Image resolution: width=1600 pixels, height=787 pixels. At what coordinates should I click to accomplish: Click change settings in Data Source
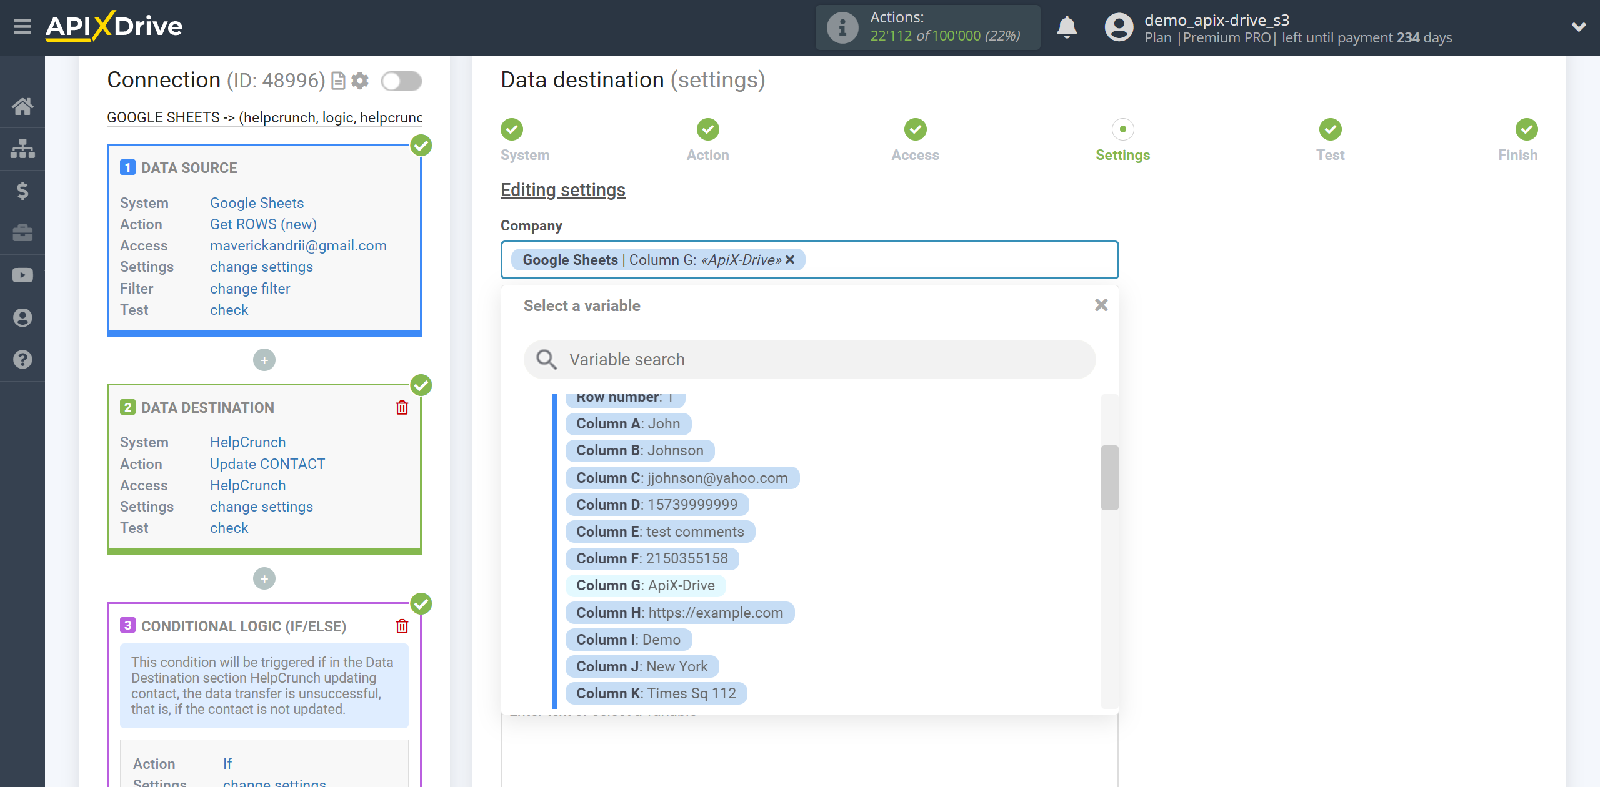tap(261, 267)
